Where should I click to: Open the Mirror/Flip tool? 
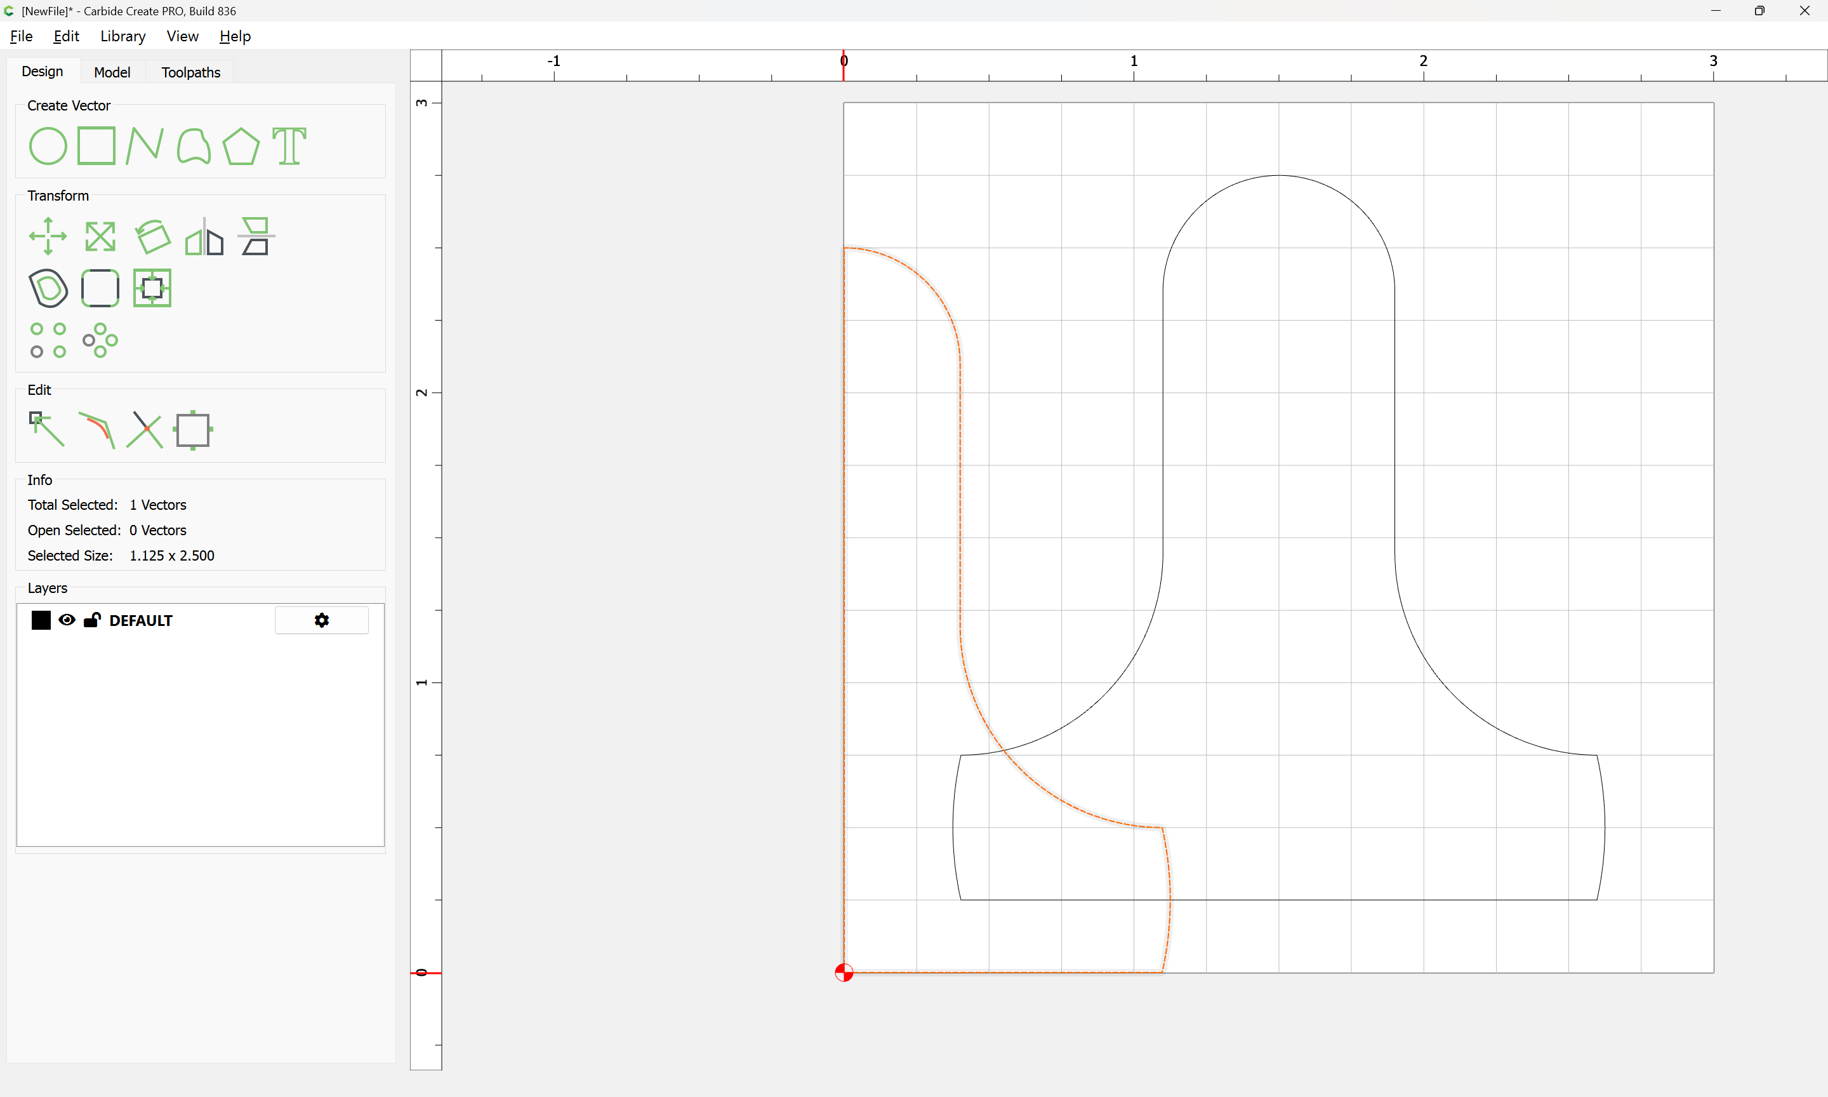[204, 237]
